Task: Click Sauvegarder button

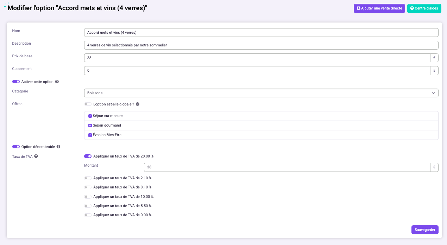Action: click(x=425, y=230)
